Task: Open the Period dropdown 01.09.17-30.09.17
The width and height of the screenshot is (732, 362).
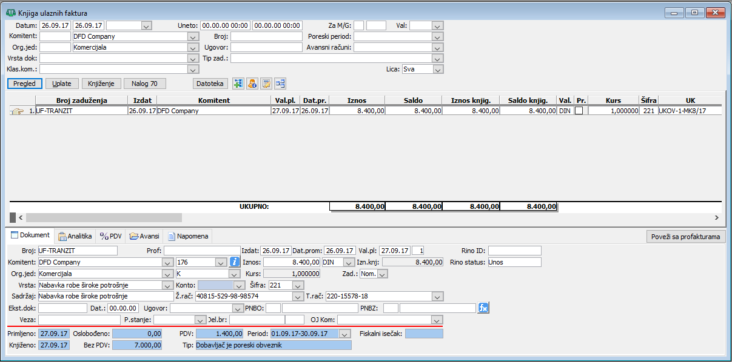Action: tap(345, 334)
